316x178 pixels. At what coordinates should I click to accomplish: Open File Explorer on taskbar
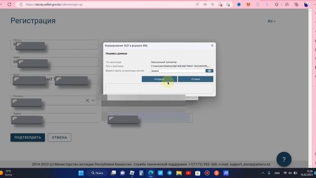click(x=179, y=173)
